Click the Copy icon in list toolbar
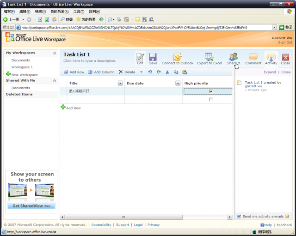This screenshot has width=296, height=236. point(176,72)
